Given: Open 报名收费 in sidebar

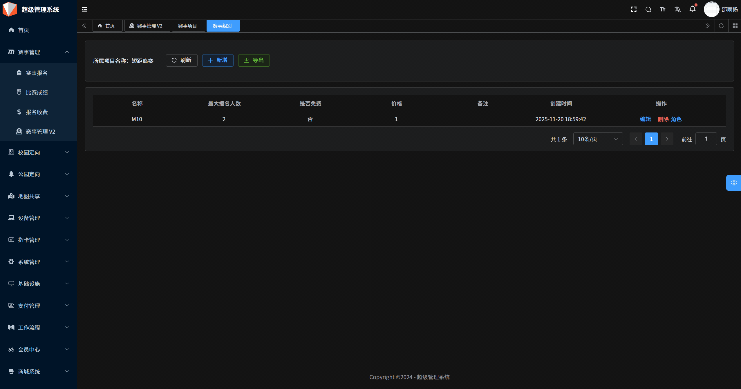Looking at the screenshot, I should tap(37, 112).
